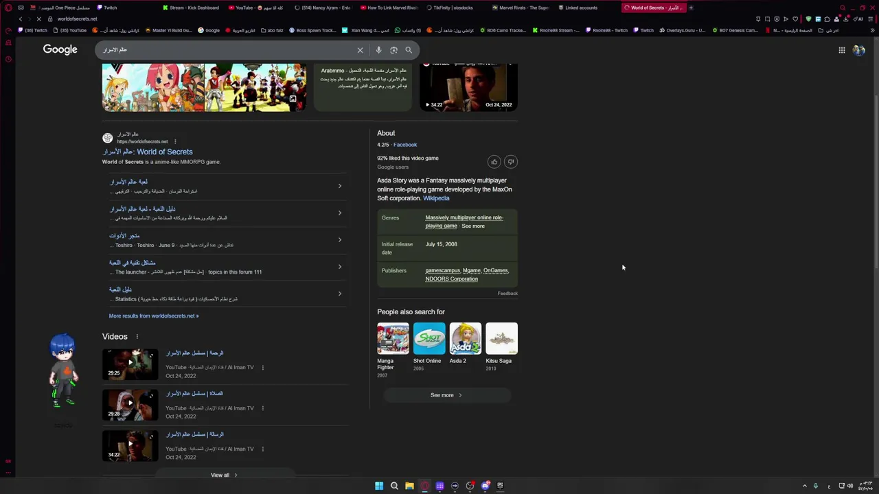Open the Shot Online thumbnail
This screenshot has width=879, height=494.
coord(429,338)
